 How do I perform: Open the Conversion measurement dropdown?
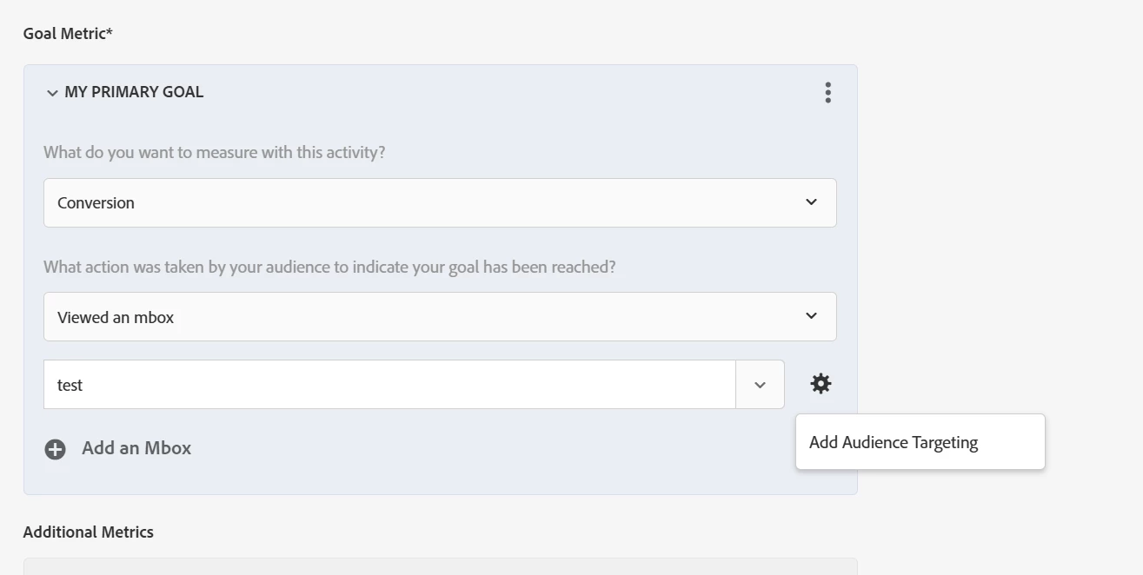tap(439, 202)
